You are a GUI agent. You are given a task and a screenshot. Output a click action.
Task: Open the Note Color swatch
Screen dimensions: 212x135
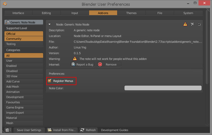[163, 88]
